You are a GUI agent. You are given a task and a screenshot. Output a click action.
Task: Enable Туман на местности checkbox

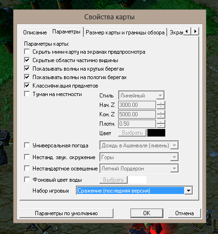click(27, 94)
